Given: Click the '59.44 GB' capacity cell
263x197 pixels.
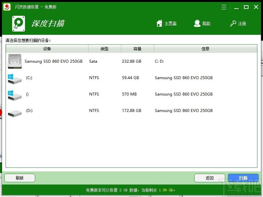Looking at the screenshot, I should [x=131, y=78].
